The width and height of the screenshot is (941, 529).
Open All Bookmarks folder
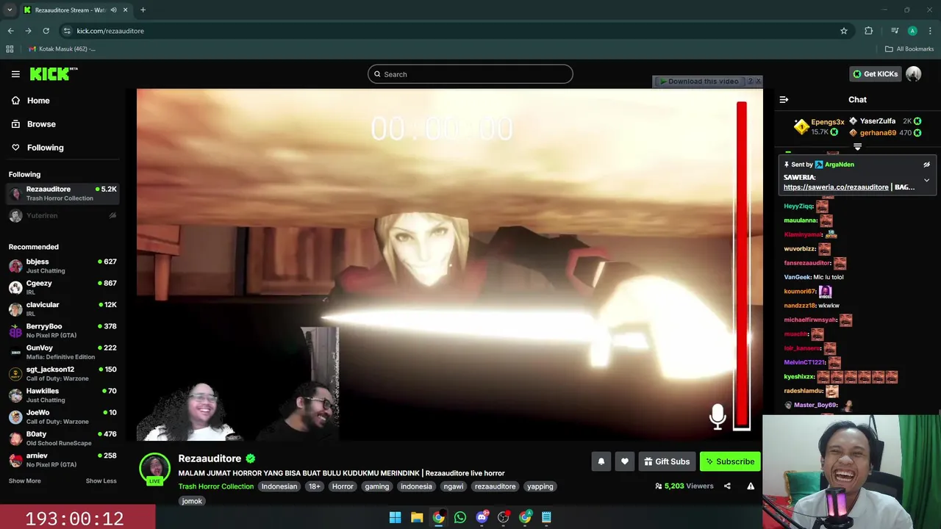(909, 49)
